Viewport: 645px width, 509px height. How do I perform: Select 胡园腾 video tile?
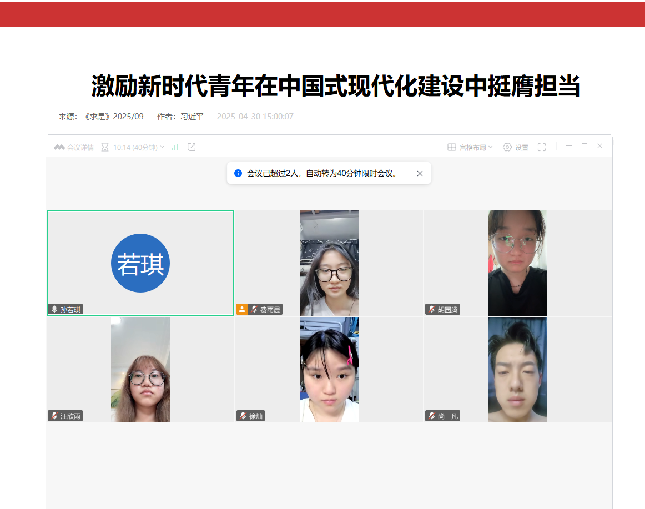(x=518, y=263)
